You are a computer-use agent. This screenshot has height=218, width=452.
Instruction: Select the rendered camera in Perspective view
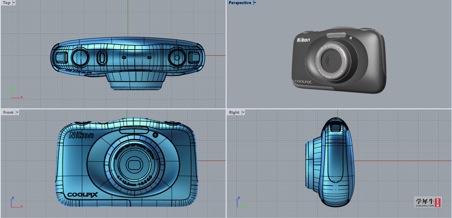coord(339,60)
